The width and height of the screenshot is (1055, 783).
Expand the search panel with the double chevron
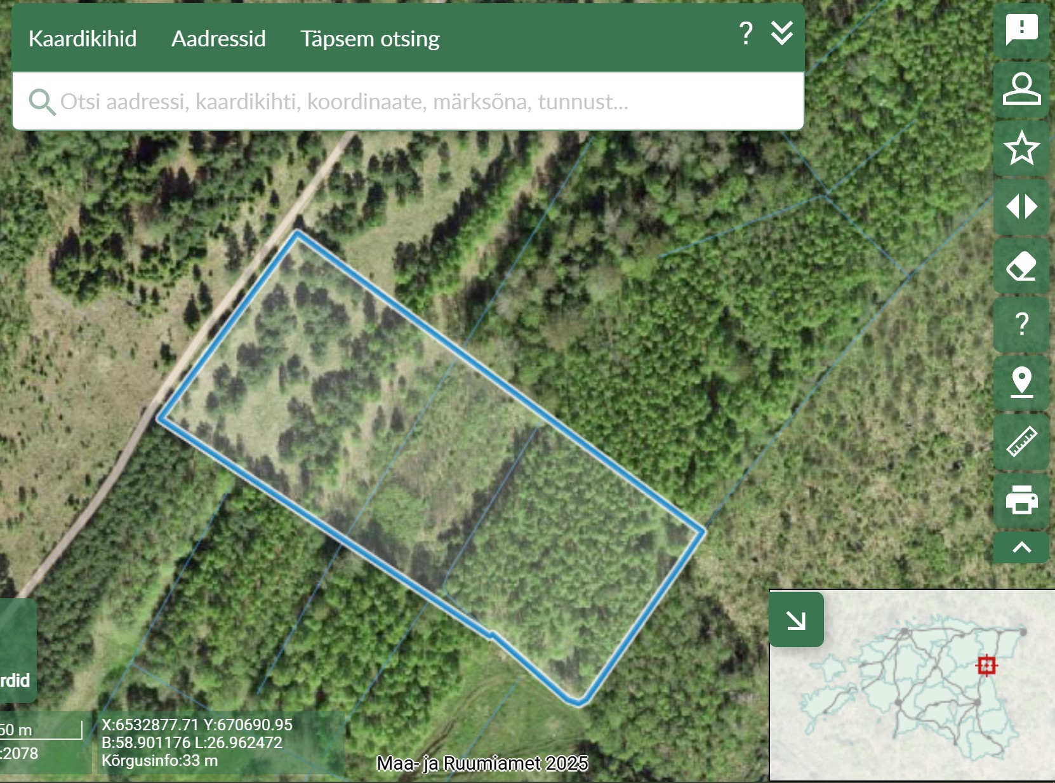[781, 33]
